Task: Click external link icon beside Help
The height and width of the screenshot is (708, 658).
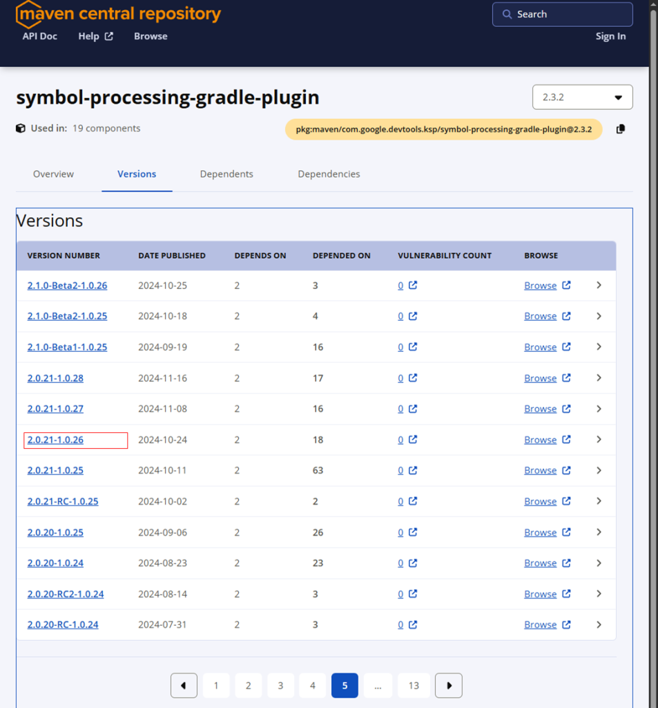Action: 108,37
